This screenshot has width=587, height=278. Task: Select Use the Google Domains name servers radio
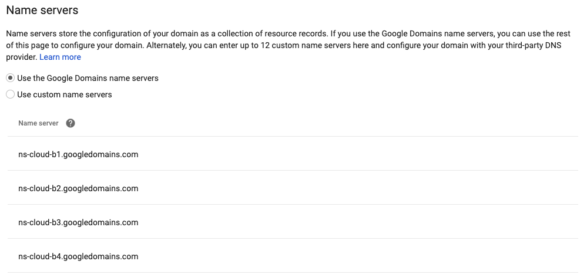coord(11,78)
